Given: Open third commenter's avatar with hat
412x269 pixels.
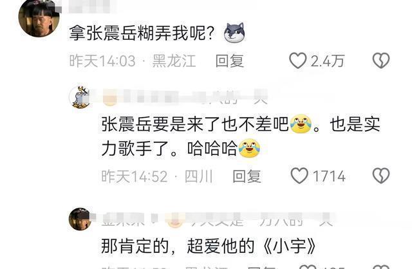Looking at the screenshot, I should pyautogui.click(x=80, y=219).
